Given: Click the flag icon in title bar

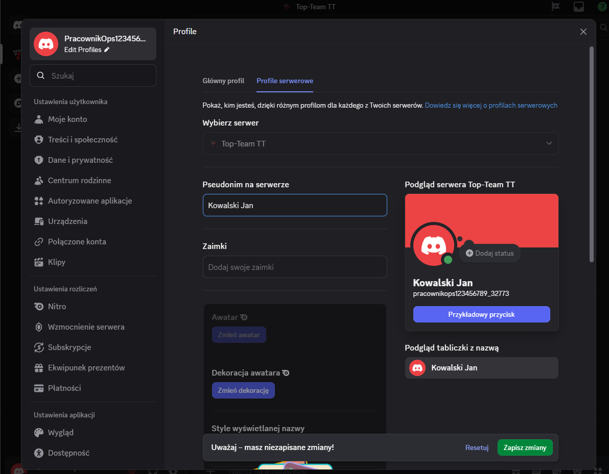Looking at the screenshot, I should coord(555,7).
